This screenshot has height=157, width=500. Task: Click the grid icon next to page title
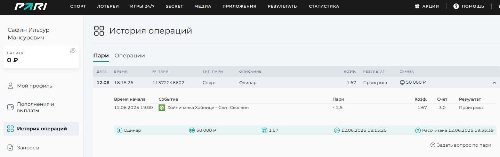99,31
